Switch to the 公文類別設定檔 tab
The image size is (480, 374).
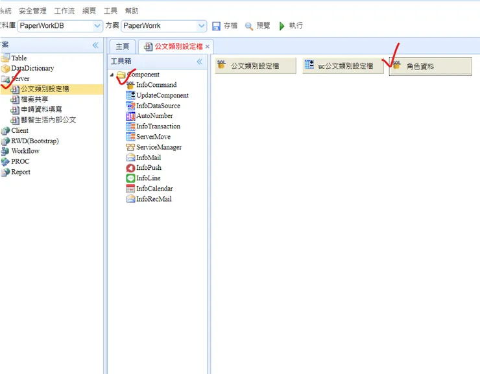coord(176,47)
